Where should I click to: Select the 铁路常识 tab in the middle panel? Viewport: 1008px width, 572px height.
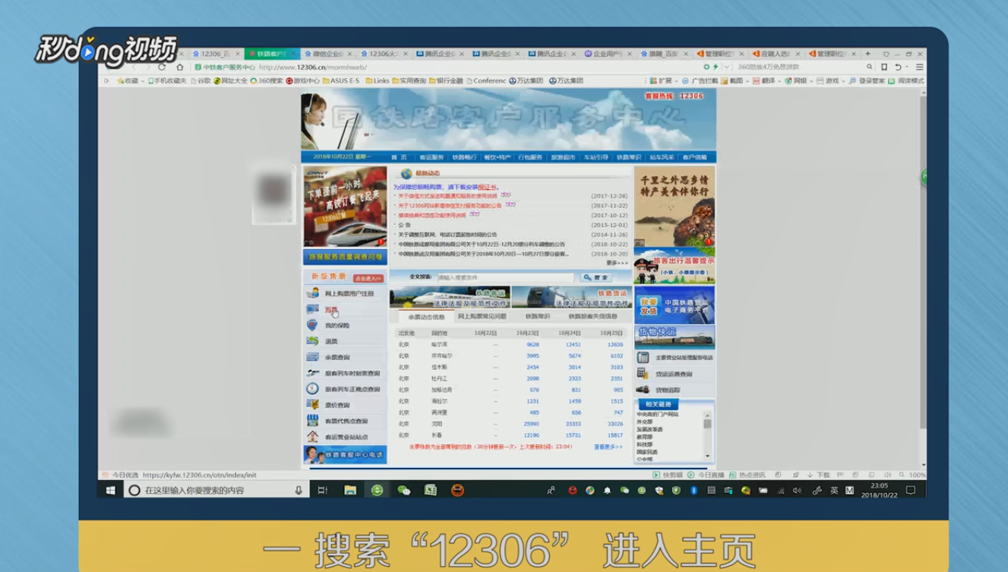pyautogui.click(x=537, y=316)
